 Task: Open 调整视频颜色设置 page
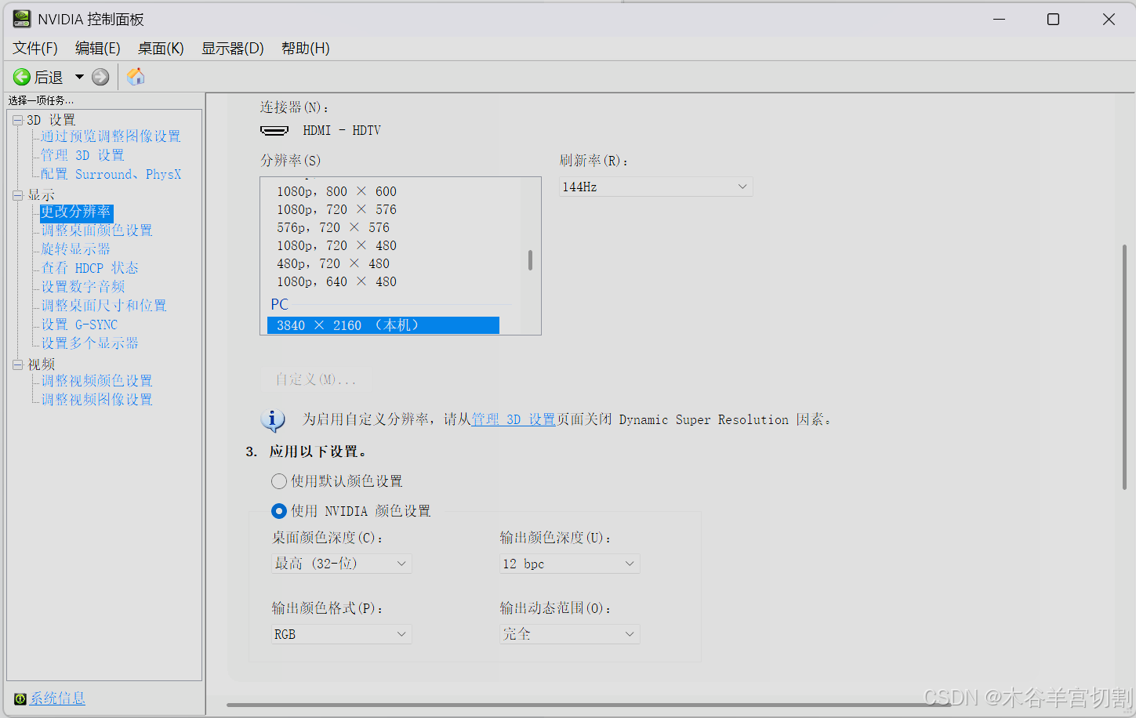tap(96, 381)
